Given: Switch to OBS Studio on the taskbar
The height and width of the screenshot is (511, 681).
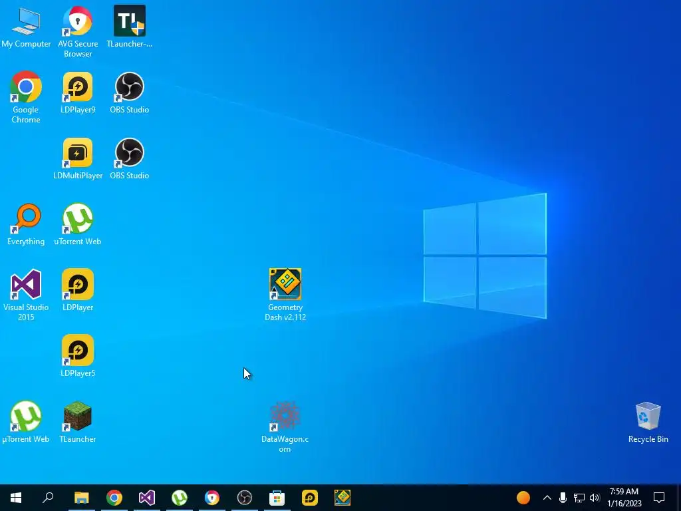Looking at the screenshot, I should [245, 498].
